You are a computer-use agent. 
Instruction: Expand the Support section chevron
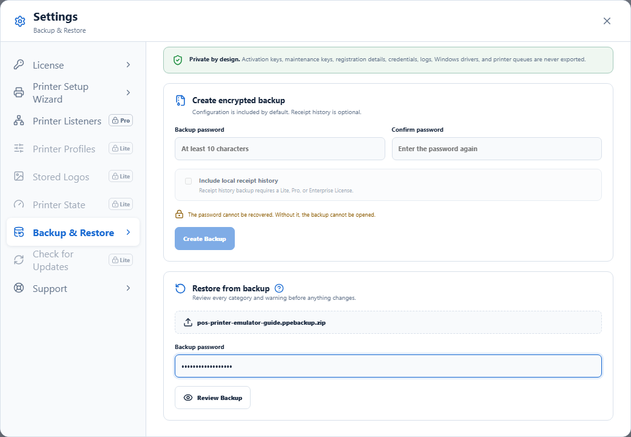coord(128,288)
